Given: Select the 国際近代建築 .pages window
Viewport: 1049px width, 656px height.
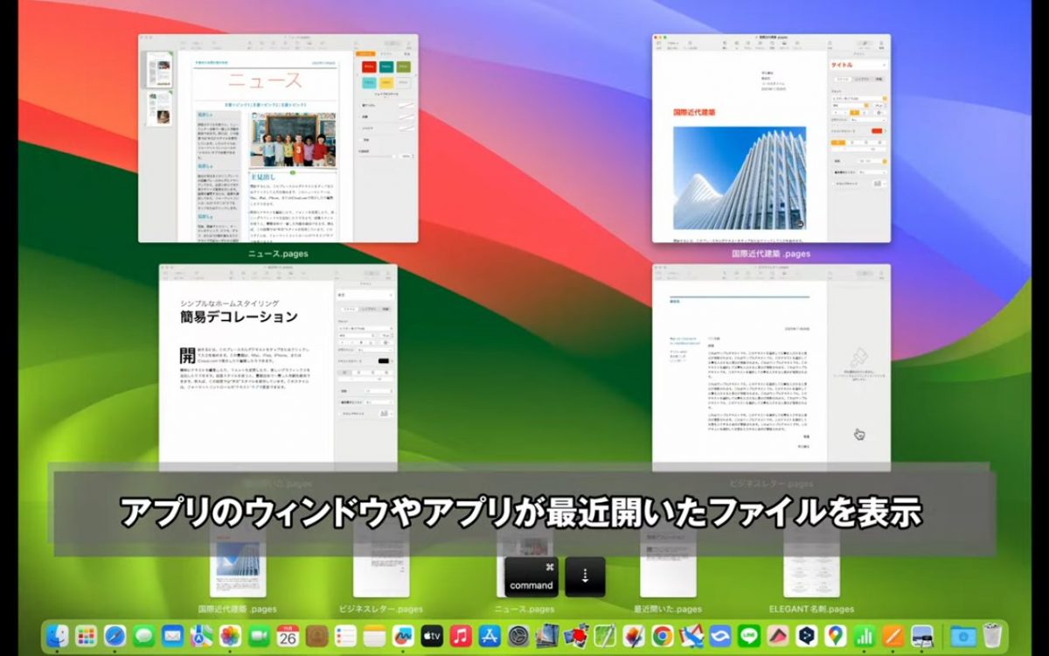Looking at the screenshot, I should tap(771, 138).
